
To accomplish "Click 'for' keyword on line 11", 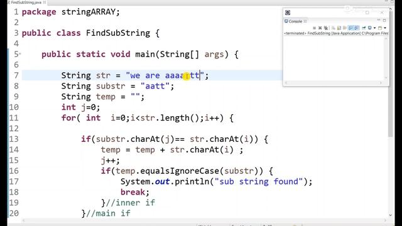I will click(68, 118).
